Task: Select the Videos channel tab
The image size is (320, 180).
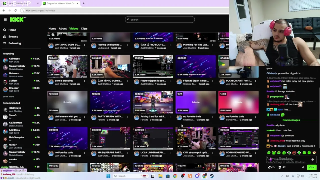Action: pos(74,28)
